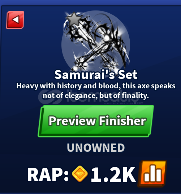Click the red back arrow button

[x=15, y=20]
